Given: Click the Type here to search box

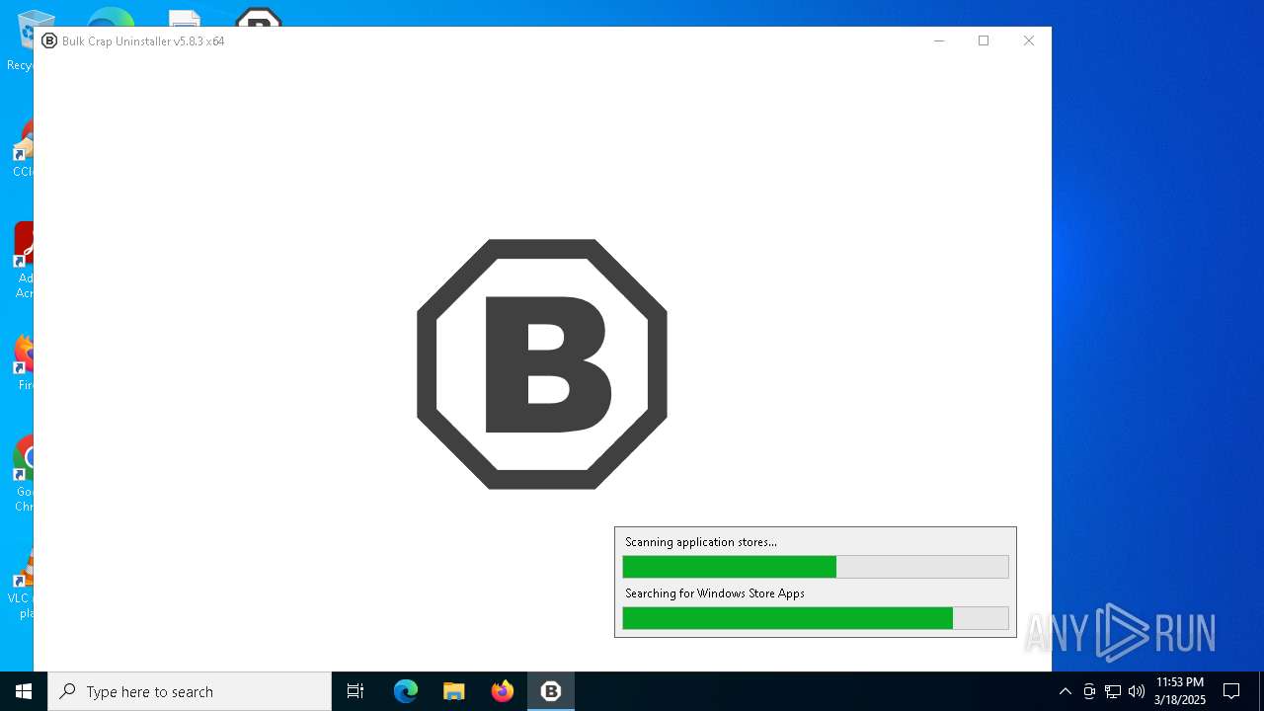Looking at the screenshot, I should 190,691.
